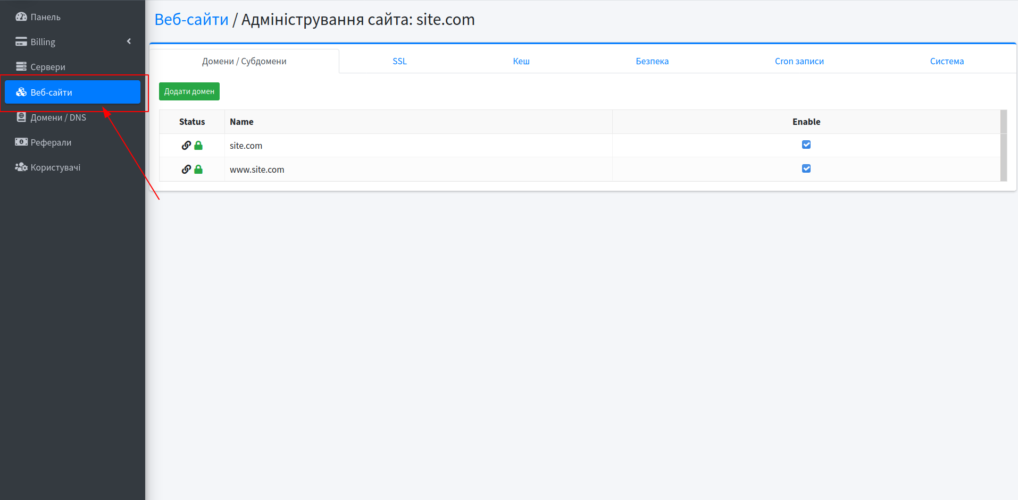Click the green lock icon for site.com
Image resolution: width=1018 pixels, height=500 pixels.
(x=198, y=146)
